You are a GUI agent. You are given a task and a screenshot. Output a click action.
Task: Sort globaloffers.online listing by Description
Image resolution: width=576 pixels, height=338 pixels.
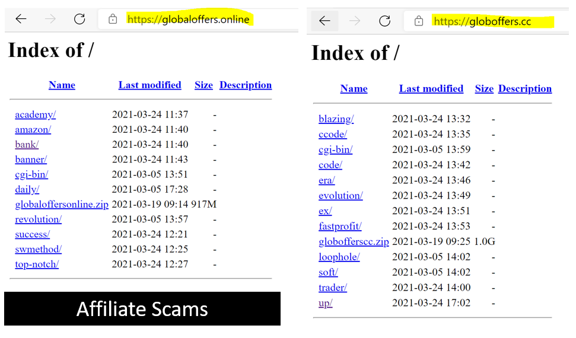point(246,85)
